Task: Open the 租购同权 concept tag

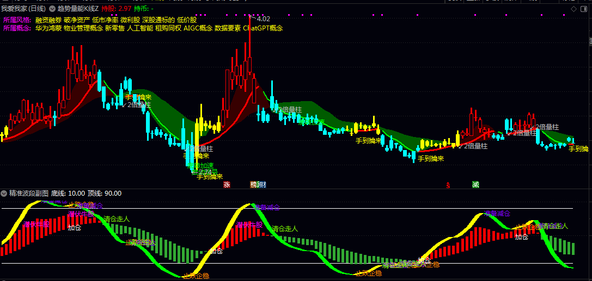Action: point(168,28)
